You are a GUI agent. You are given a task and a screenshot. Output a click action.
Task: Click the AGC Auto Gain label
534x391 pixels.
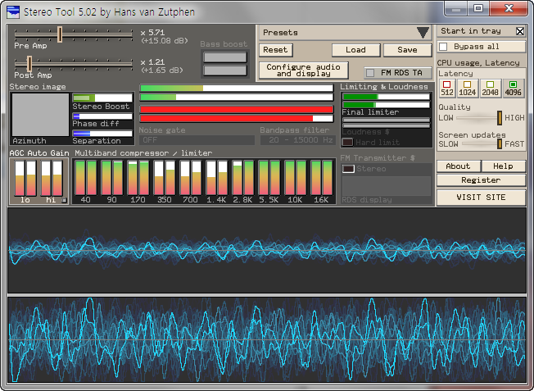[x=39, y=153]
